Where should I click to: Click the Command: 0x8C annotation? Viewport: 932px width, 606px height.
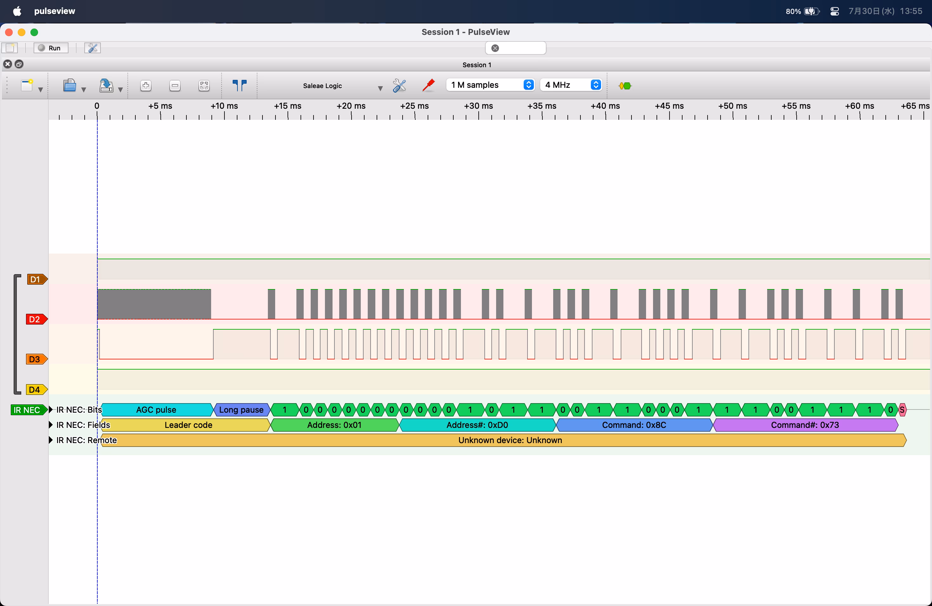coord(634,425)
